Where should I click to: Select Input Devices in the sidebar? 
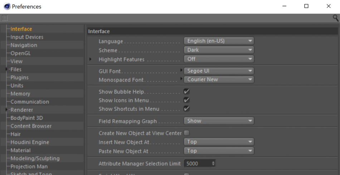pyautogui.click(x=27, y=37)
